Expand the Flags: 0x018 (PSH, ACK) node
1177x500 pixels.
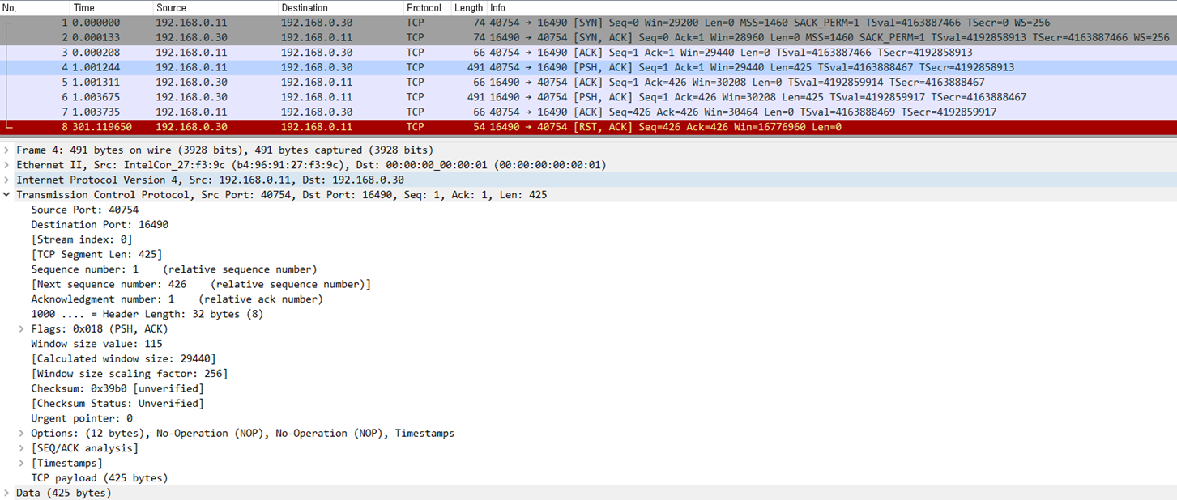[x=22, y=329]
